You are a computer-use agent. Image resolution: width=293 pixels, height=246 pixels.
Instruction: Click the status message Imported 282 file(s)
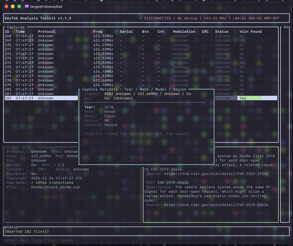click(x=27, y=231)
